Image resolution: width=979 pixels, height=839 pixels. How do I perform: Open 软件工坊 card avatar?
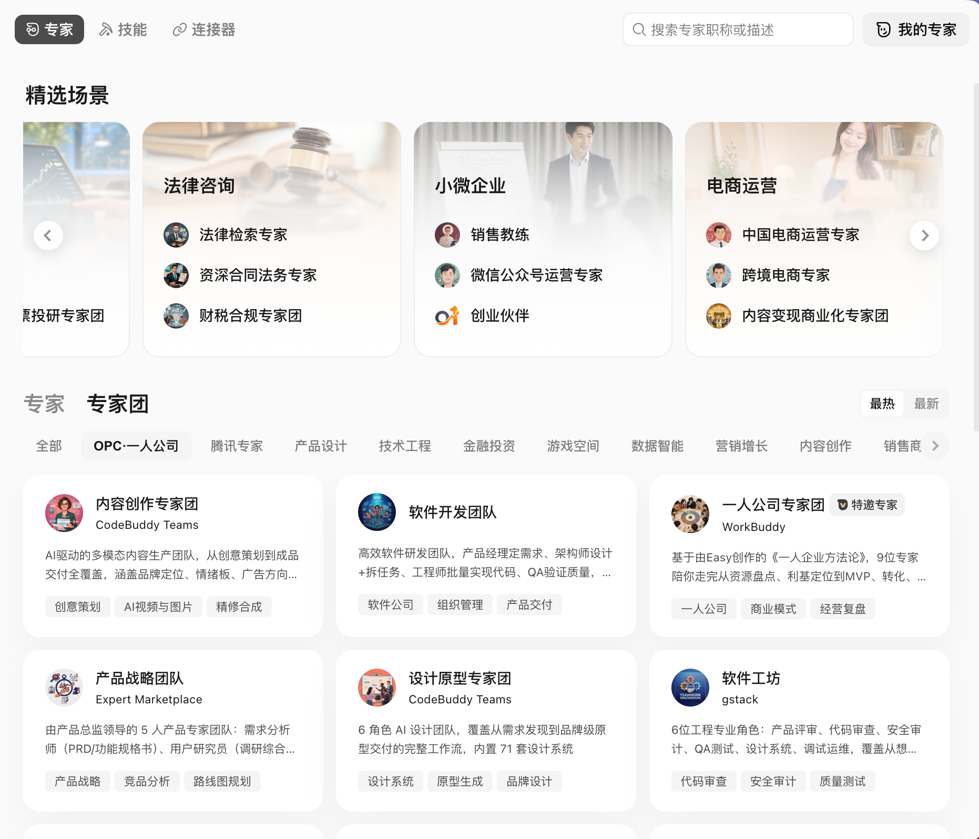690,688
